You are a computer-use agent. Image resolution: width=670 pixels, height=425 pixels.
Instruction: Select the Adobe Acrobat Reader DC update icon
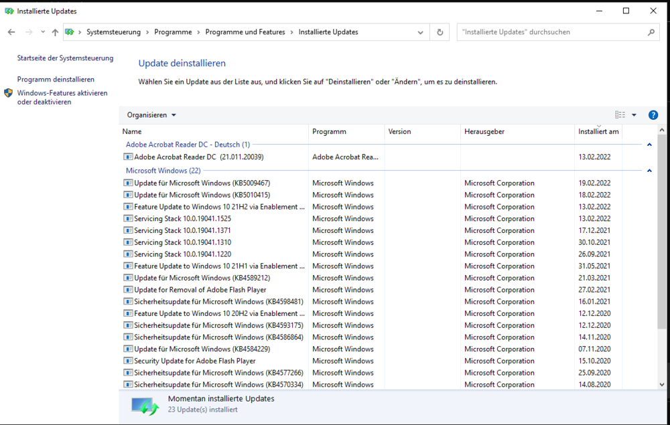coord(128,157)
